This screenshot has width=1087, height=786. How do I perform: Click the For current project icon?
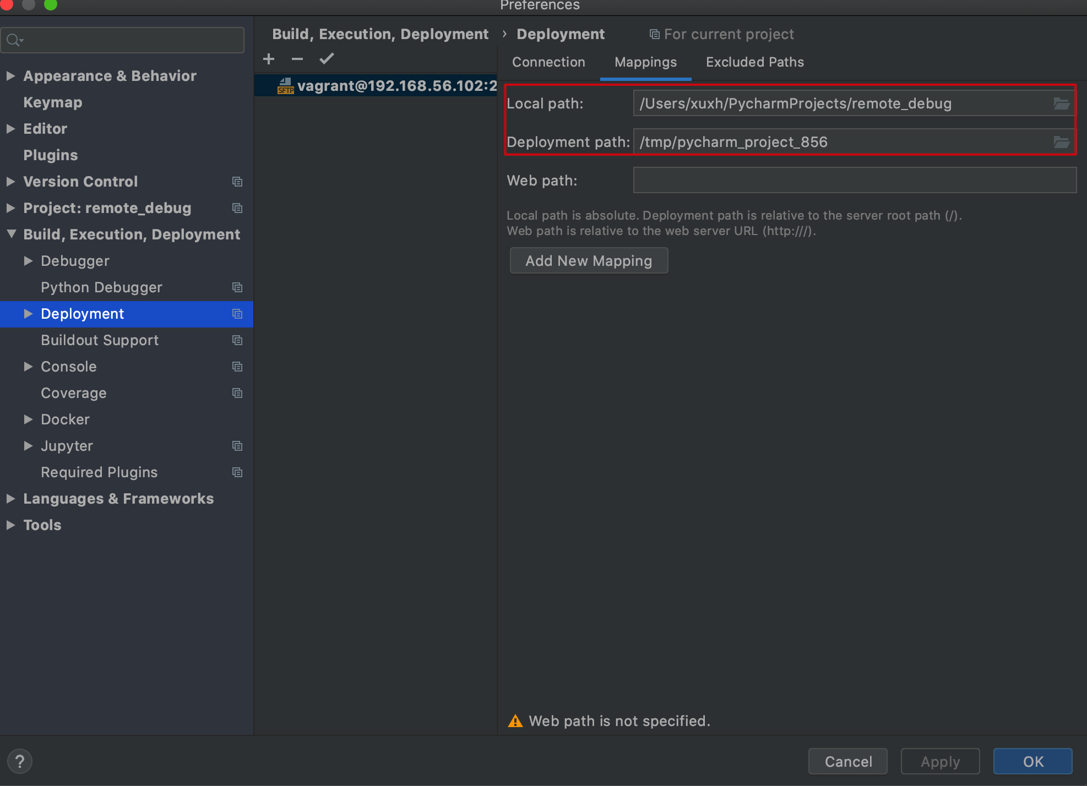[654, 34]
